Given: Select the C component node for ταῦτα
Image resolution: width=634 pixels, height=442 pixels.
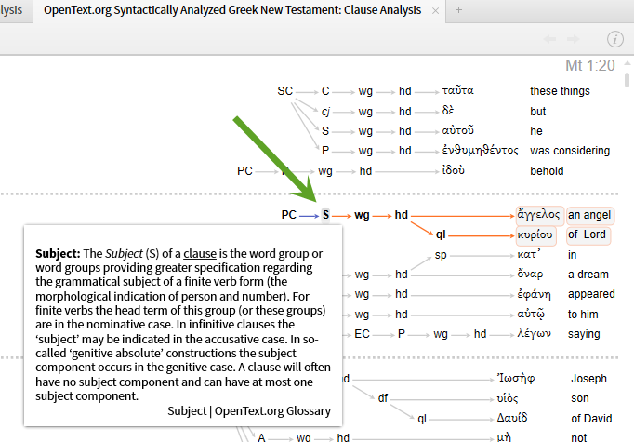Looking at the screenshot, I should [x=325, y=91].
